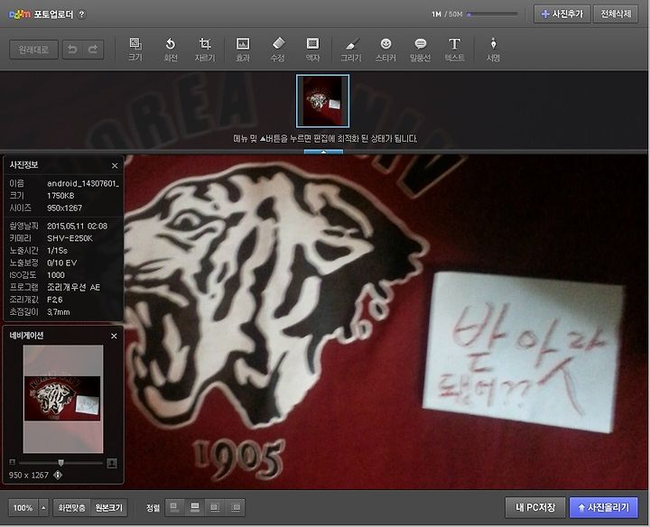Viewport: 650px width, 527px height.
Task: Click the info icon beside 950 x 1267
Action: (x=58, y=475)
